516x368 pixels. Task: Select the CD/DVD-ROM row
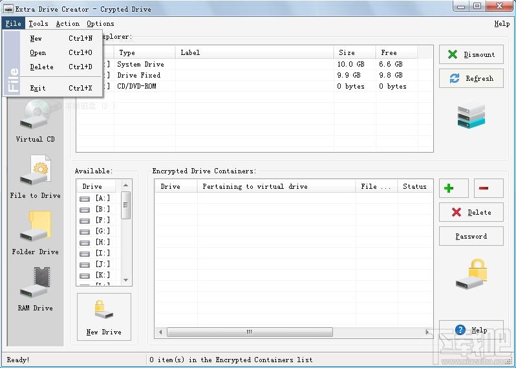tap(254, 86)
